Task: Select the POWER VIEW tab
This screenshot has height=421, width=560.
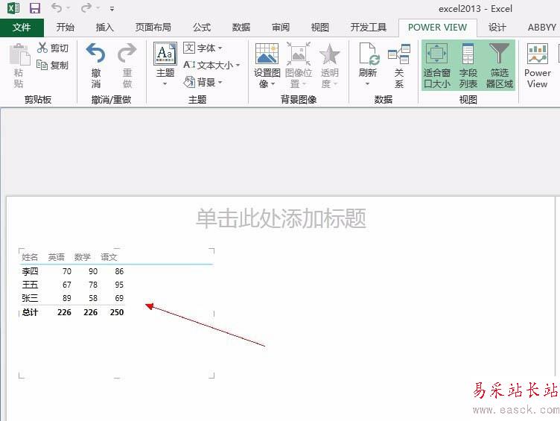Action: (x=438, y=28)
